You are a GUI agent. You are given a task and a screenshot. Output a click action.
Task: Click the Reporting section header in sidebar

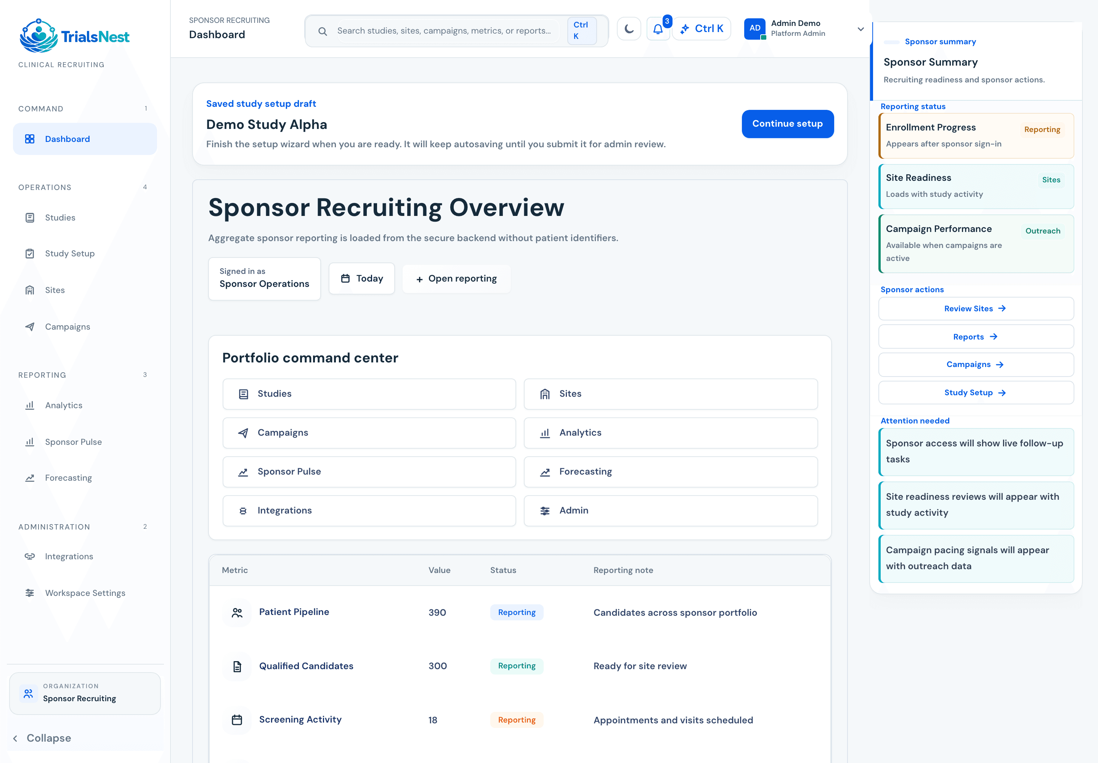pyautogui.click(x=42, y=375)
